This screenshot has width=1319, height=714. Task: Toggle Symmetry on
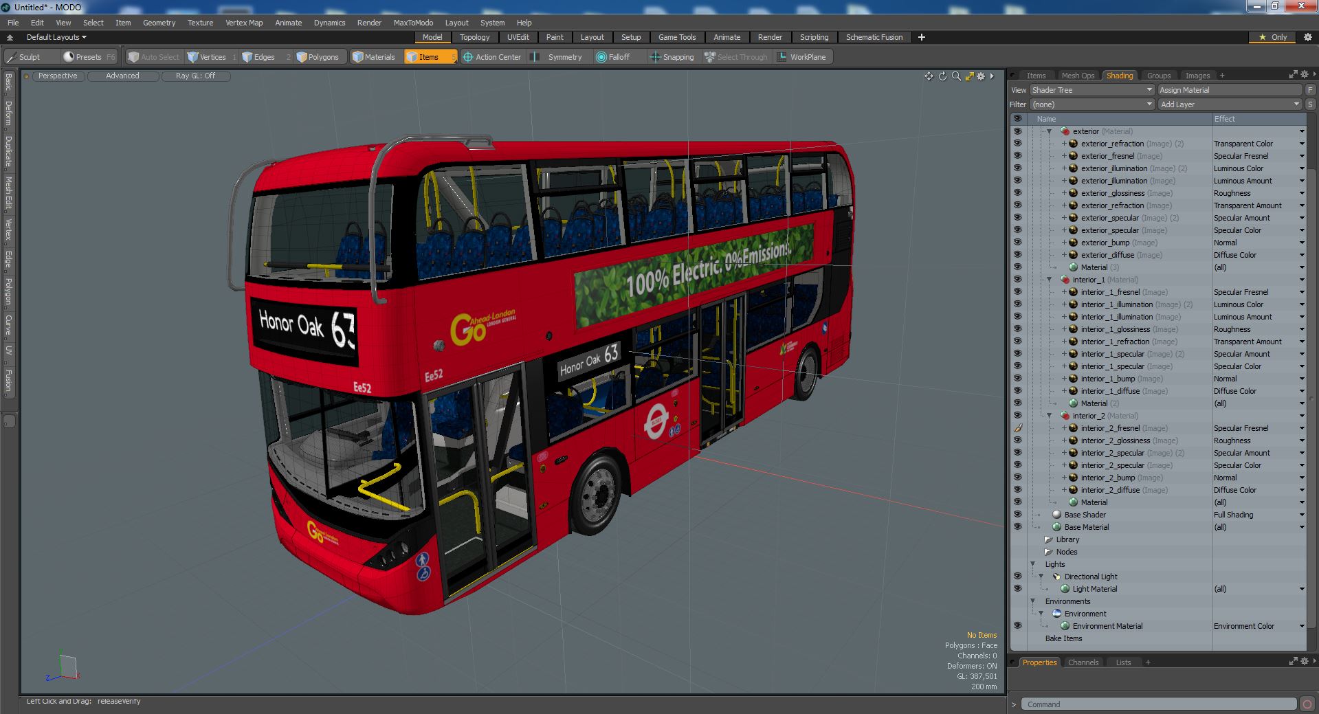pos(558,57)
